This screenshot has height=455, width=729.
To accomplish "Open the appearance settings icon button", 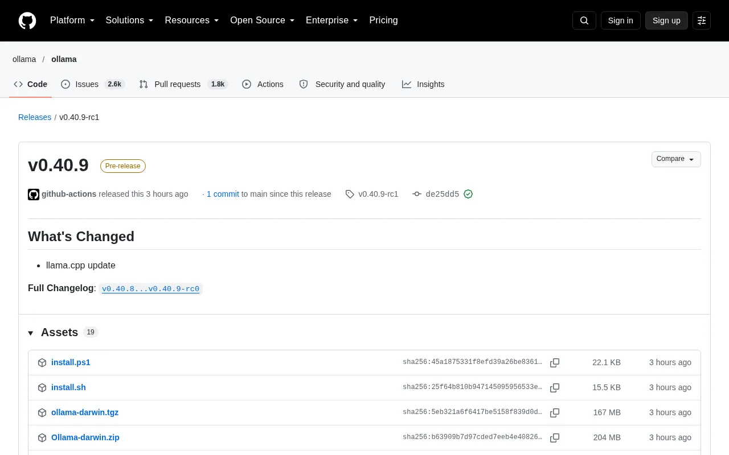I will tap(702, 20).
